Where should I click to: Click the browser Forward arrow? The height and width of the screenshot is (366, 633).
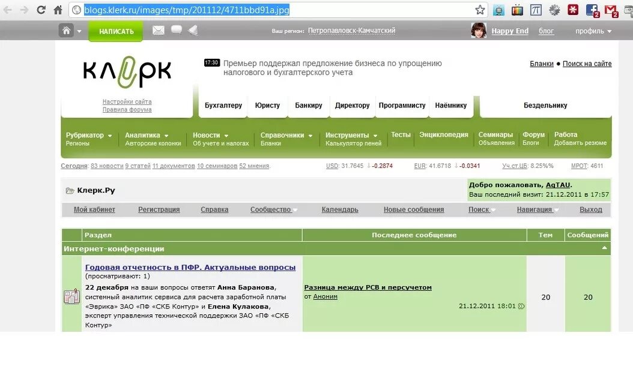click(x=24, y=10)
